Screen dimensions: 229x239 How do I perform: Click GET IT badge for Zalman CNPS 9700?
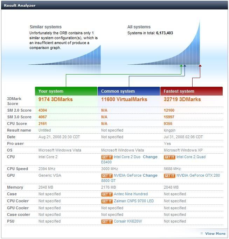pos(107,201)
